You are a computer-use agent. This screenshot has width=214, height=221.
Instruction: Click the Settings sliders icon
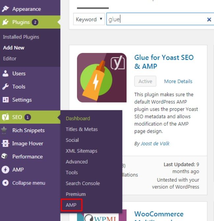(x=6, y=100)
